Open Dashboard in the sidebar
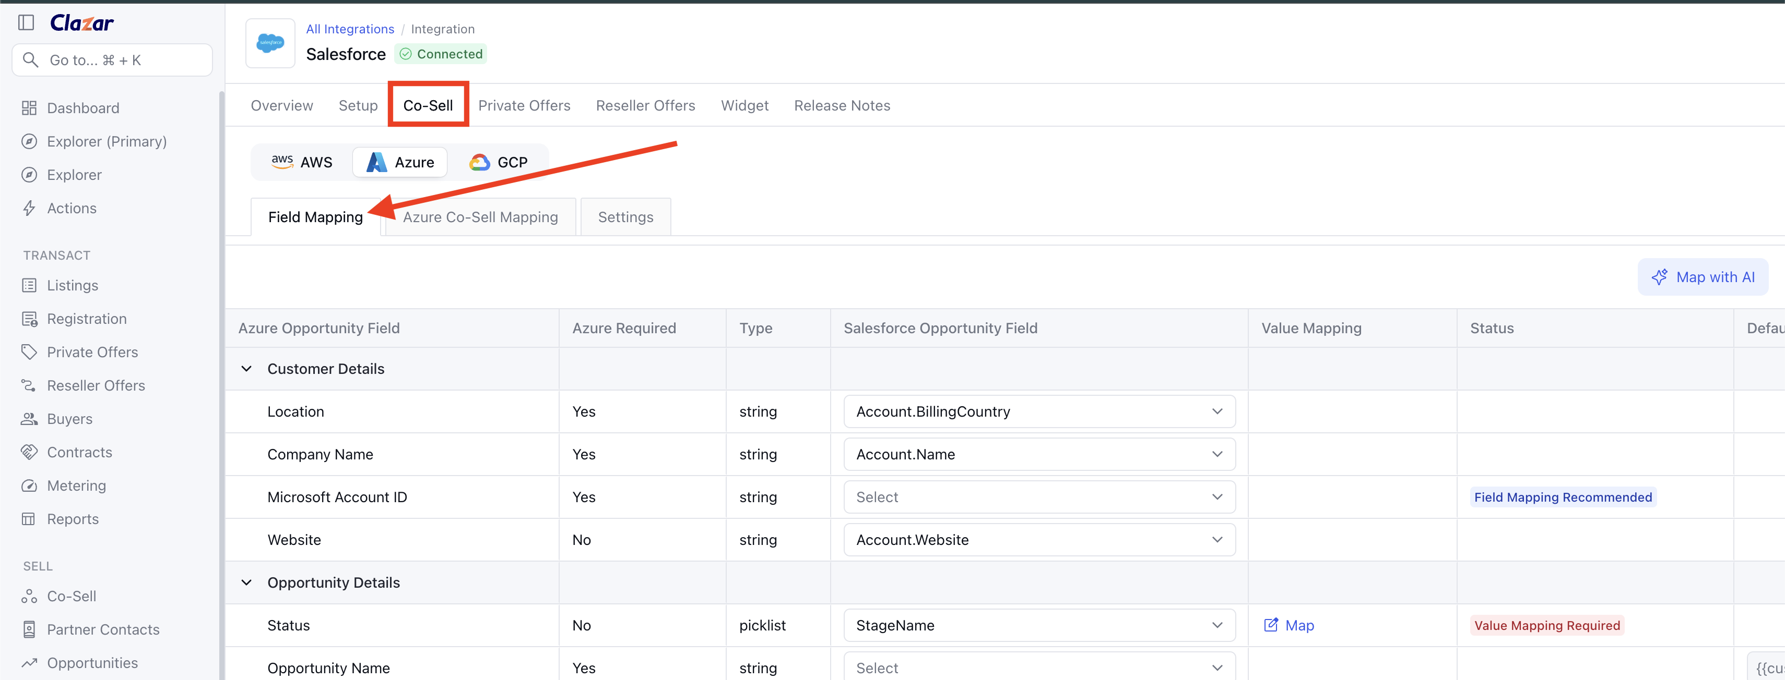This screenshot has width=1785, height=680. point(83,108)
